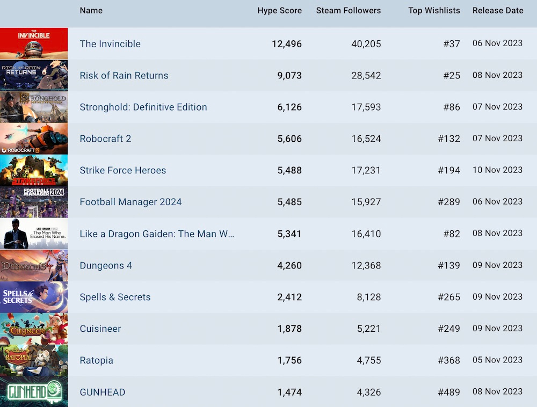Screen dimensions: 537x407
Task: Open the Football Manager 2024 thumbnail
Action: point(33,202)
